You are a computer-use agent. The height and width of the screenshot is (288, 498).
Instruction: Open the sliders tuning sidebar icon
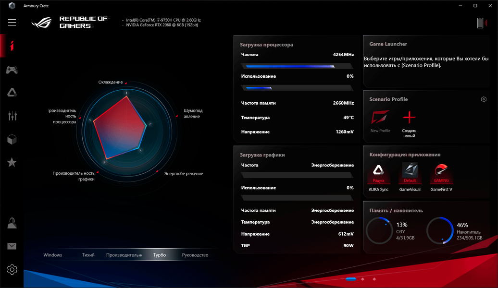12,116
